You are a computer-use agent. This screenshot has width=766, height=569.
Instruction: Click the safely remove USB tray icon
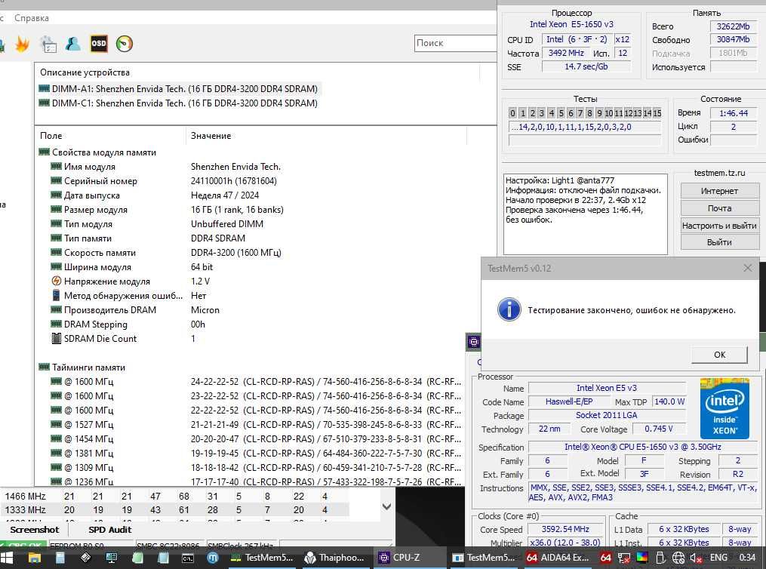(660, 558)
